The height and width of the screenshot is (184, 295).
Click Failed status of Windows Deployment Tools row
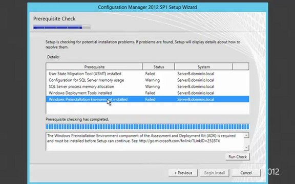150,93
